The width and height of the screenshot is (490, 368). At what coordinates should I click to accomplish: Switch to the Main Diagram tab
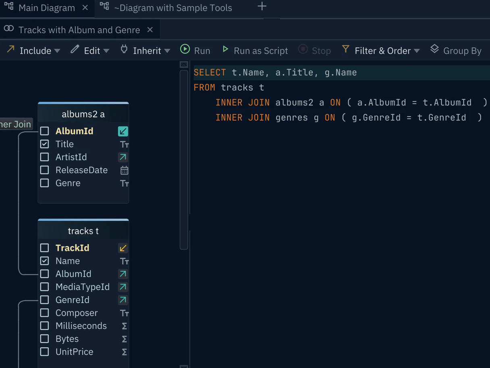pos(47,8)
